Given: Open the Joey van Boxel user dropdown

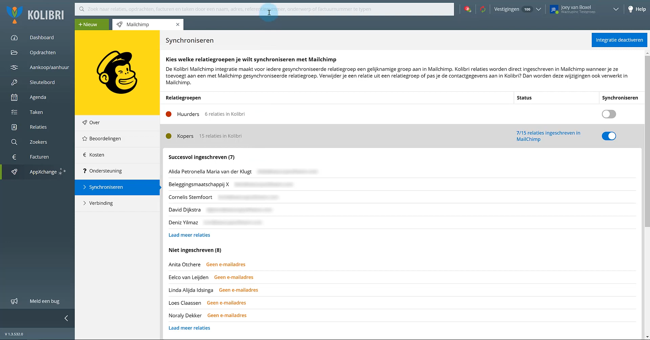Looking at the screenshot, I should 616,9.
